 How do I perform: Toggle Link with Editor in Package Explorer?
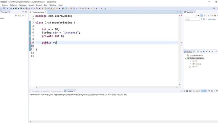[19, 15]
